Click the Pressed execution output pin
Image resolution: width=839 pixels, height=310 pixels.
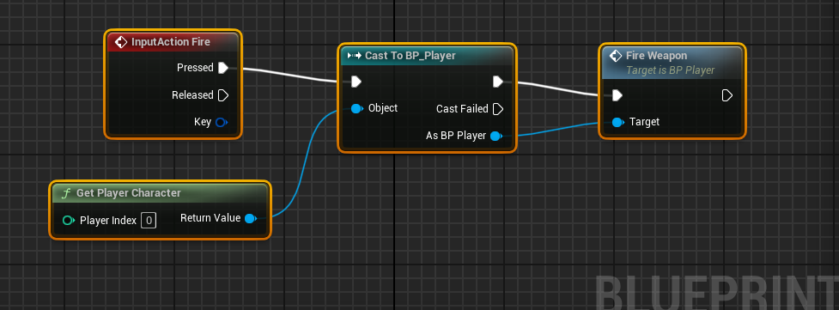223,68
